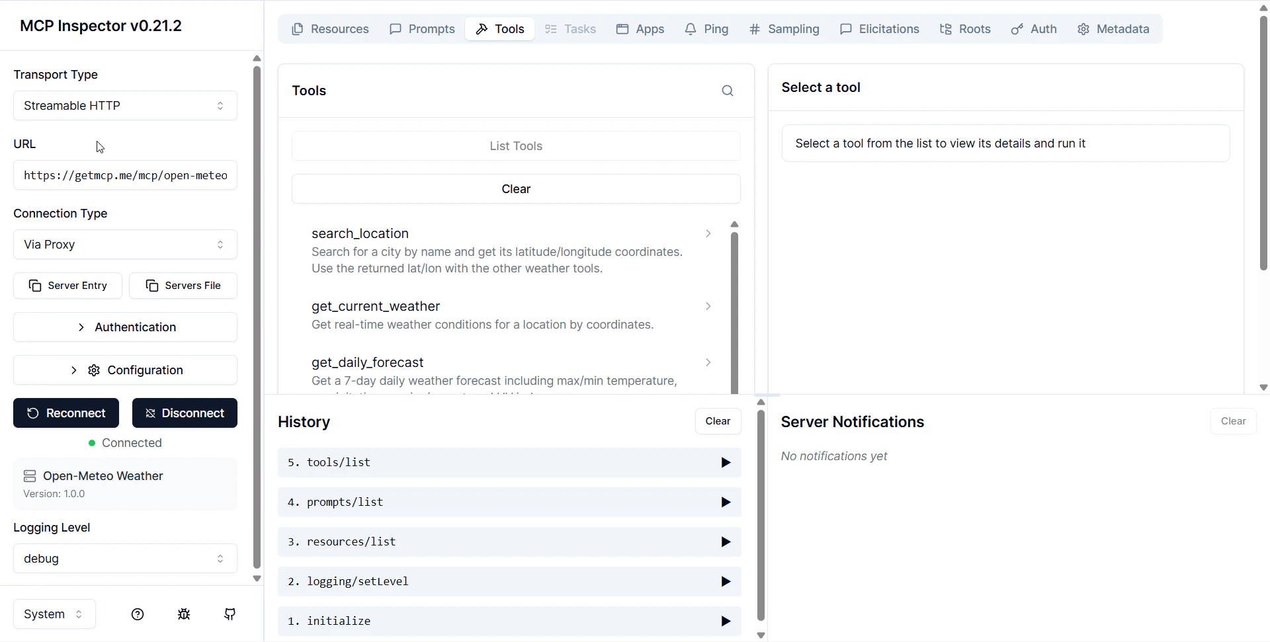1270x642 pixels.
Task: Click the Disconnect button
Action: click(x=185, y=413)
